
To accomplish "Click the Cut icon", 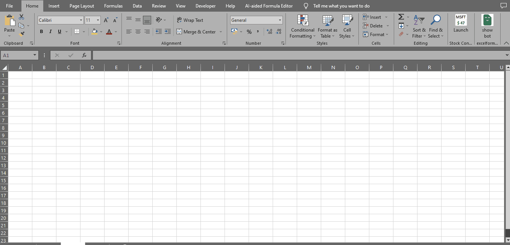I will tap(21, 17).
